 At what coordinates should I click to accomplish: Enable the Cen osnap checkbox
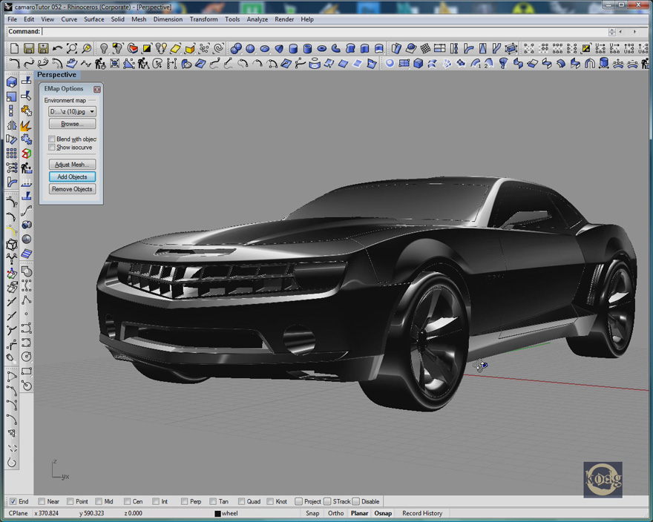click(127, 501)
